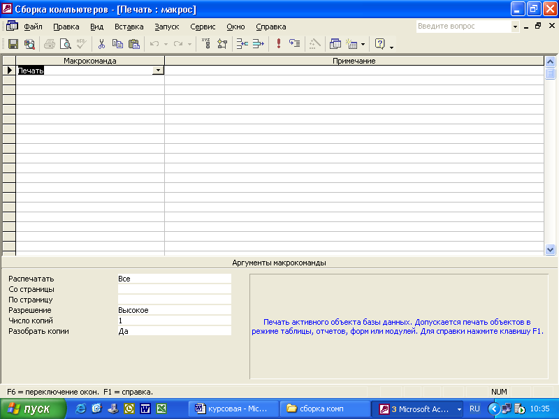Click the file search icon next to Save
This screenshot has height=419, width=559.
pos(29,44)
